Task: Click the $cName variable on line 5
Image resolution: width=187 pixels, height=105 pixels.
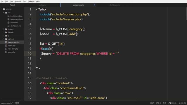Action: [46, 29]
